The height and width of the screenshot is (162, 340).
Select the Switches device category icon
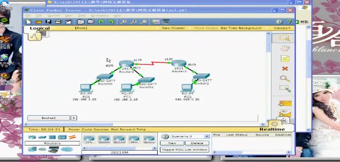tap(42, 137)
